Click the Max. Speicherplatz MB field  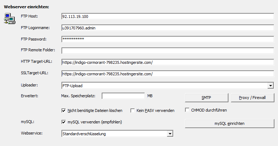click(123, 96)
